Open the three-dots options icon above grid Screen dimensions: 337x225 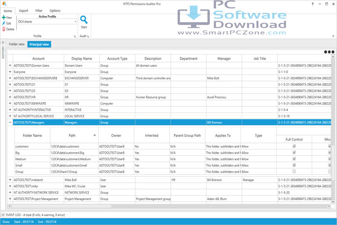click(329, 52)
